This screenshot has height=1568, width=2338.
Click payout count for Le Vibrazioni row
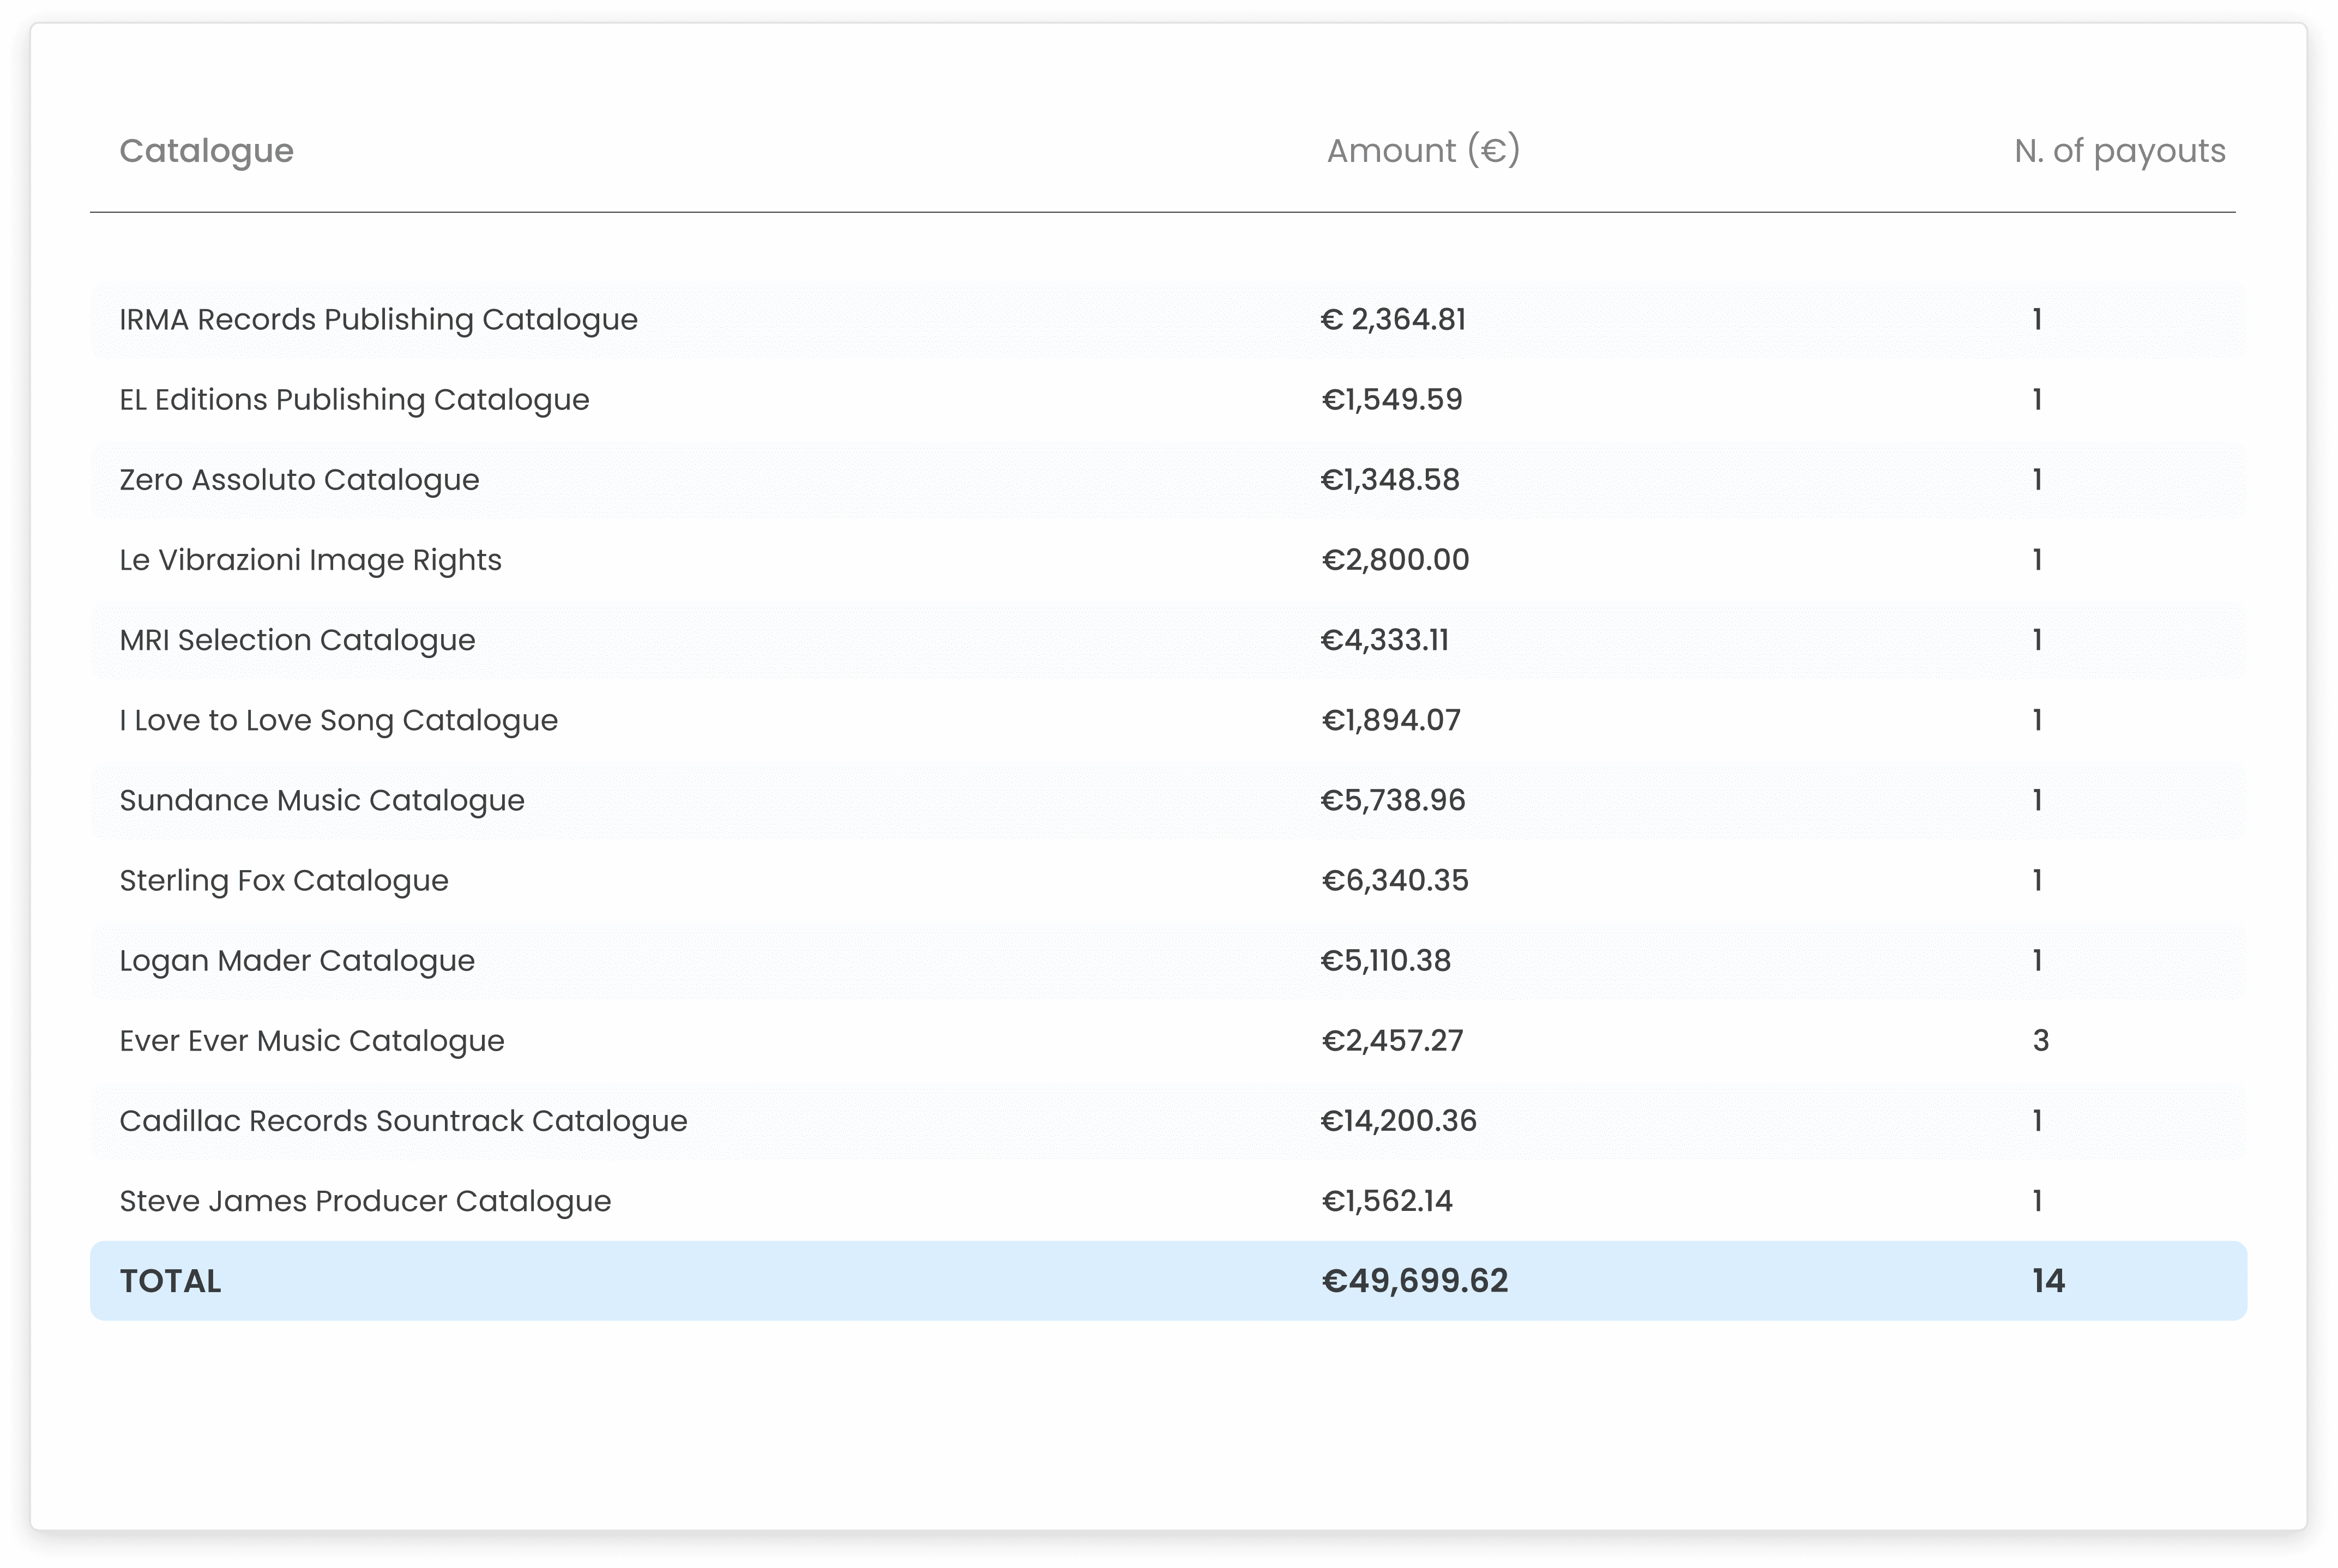coord(2037,560)
